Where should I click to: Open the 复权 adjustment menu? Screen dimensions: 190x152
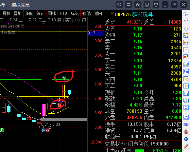tap(6, 13)
